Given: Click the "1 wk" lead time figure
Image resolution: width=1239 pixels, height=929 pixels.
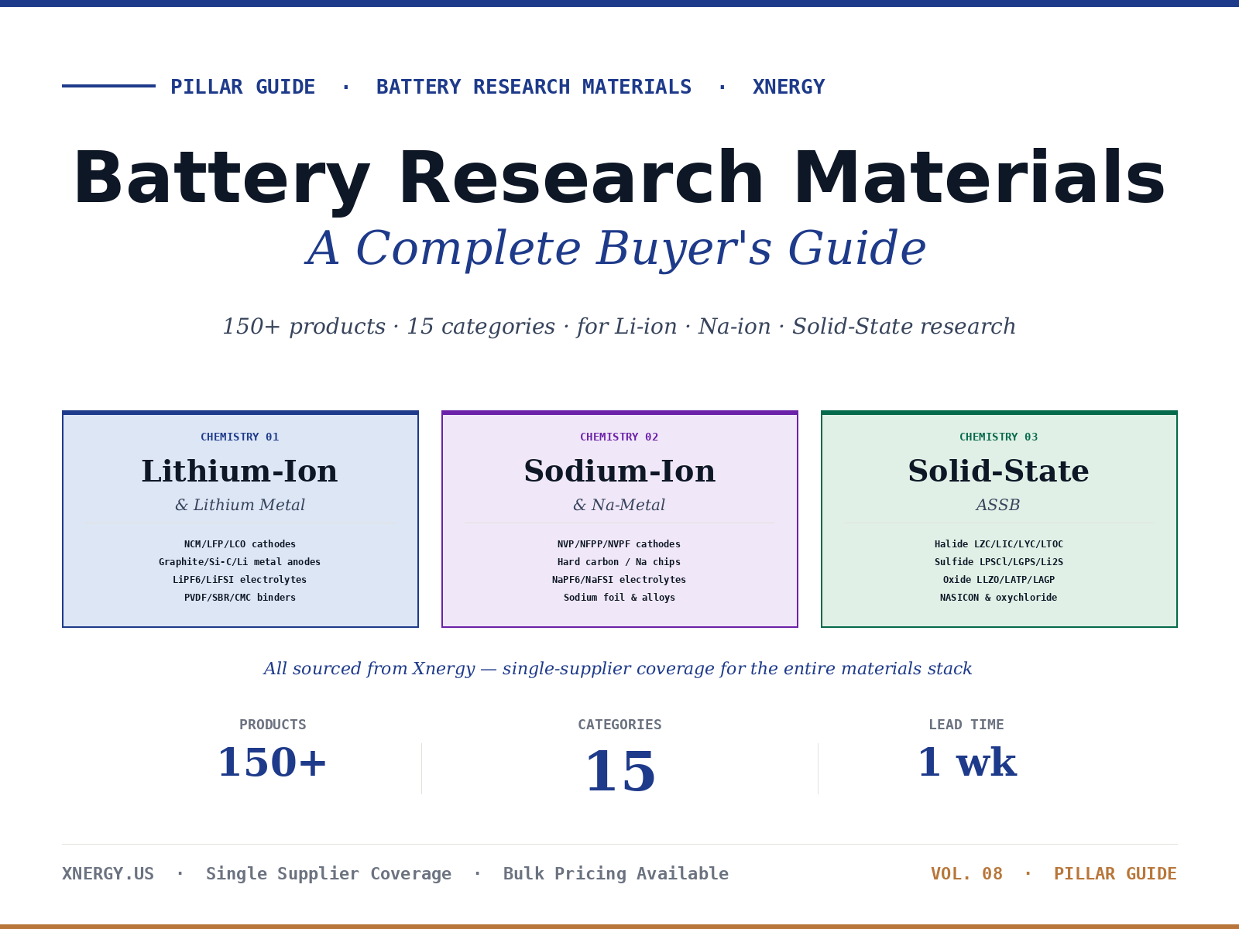Looking at the screenshot, I should pos(966,763).
